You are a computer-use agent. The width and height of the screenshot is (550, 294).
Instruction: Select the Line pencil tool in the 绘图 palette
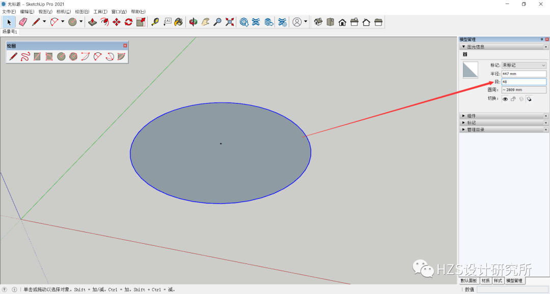pyautogui.click(x=13, y=56)
